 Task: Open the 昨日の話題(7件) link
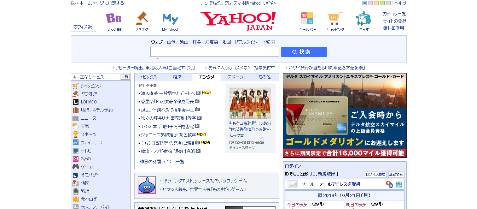click(156, 162)
